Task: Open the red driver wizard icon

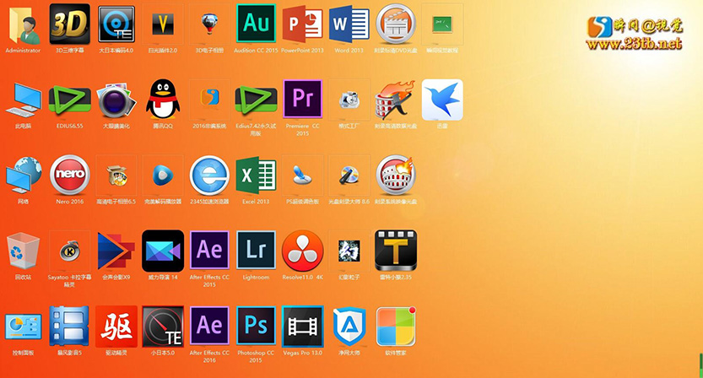Action: coord(116,327)
